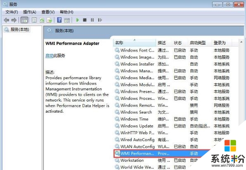246x170 pixels.
Task: Click the 已启动 status of Windows Time
Action: [x=180, y=119]
